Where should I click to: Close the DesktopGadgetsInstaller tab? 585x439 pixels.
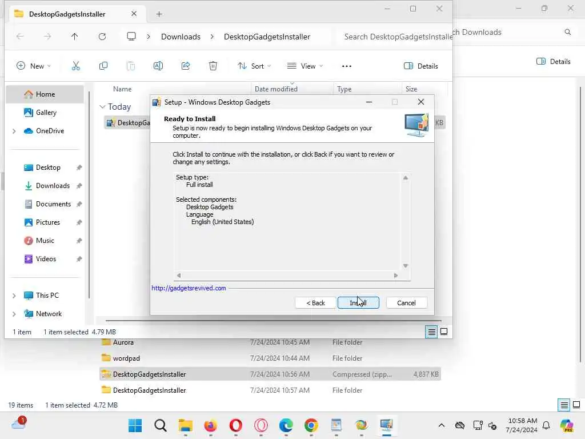tap(134, 14)
